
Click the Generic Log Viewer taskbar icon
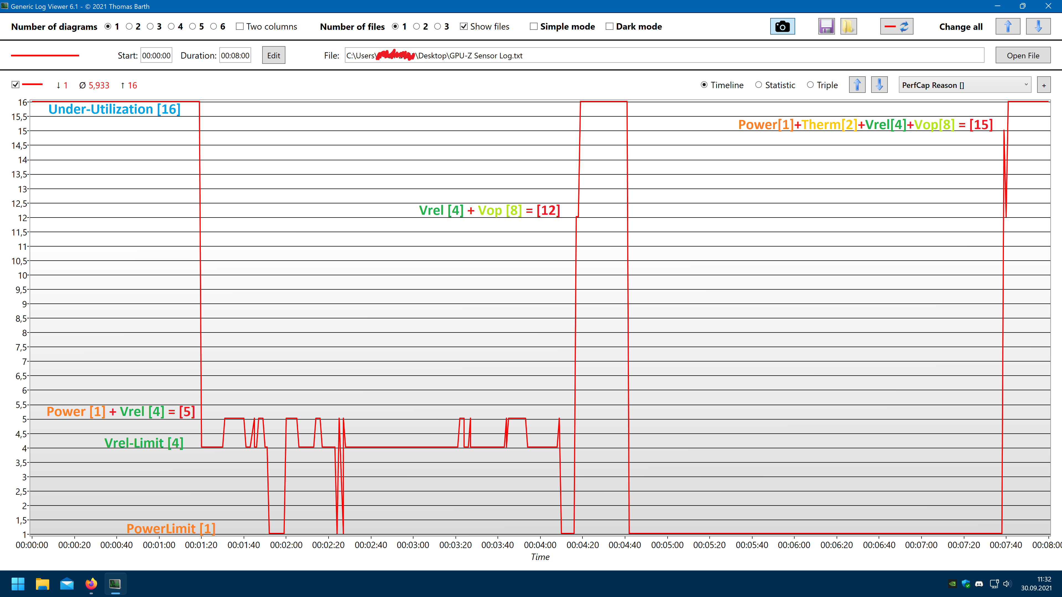(115, 583)
